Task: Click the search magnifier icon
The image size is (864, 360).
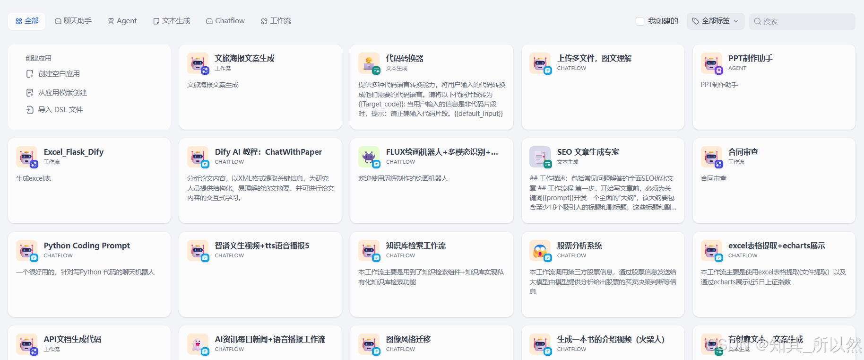Action: click(757, 21)
